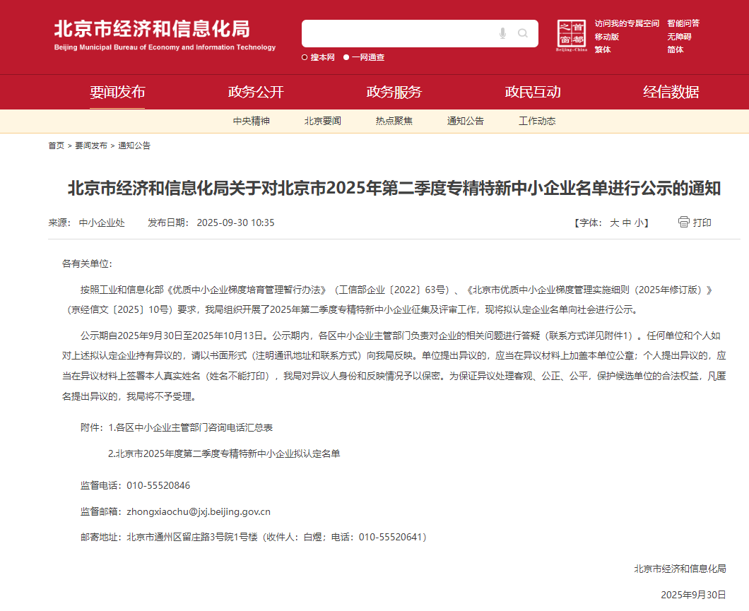Click 访问我的专属空间 link

(x=626, y=23)
